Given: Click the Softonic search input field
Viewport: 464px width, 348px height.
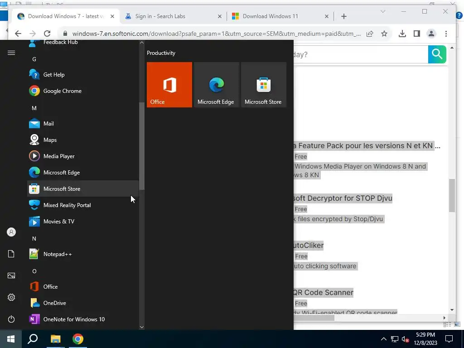Looking at the screenshot, I should click(x=361, y=54).
